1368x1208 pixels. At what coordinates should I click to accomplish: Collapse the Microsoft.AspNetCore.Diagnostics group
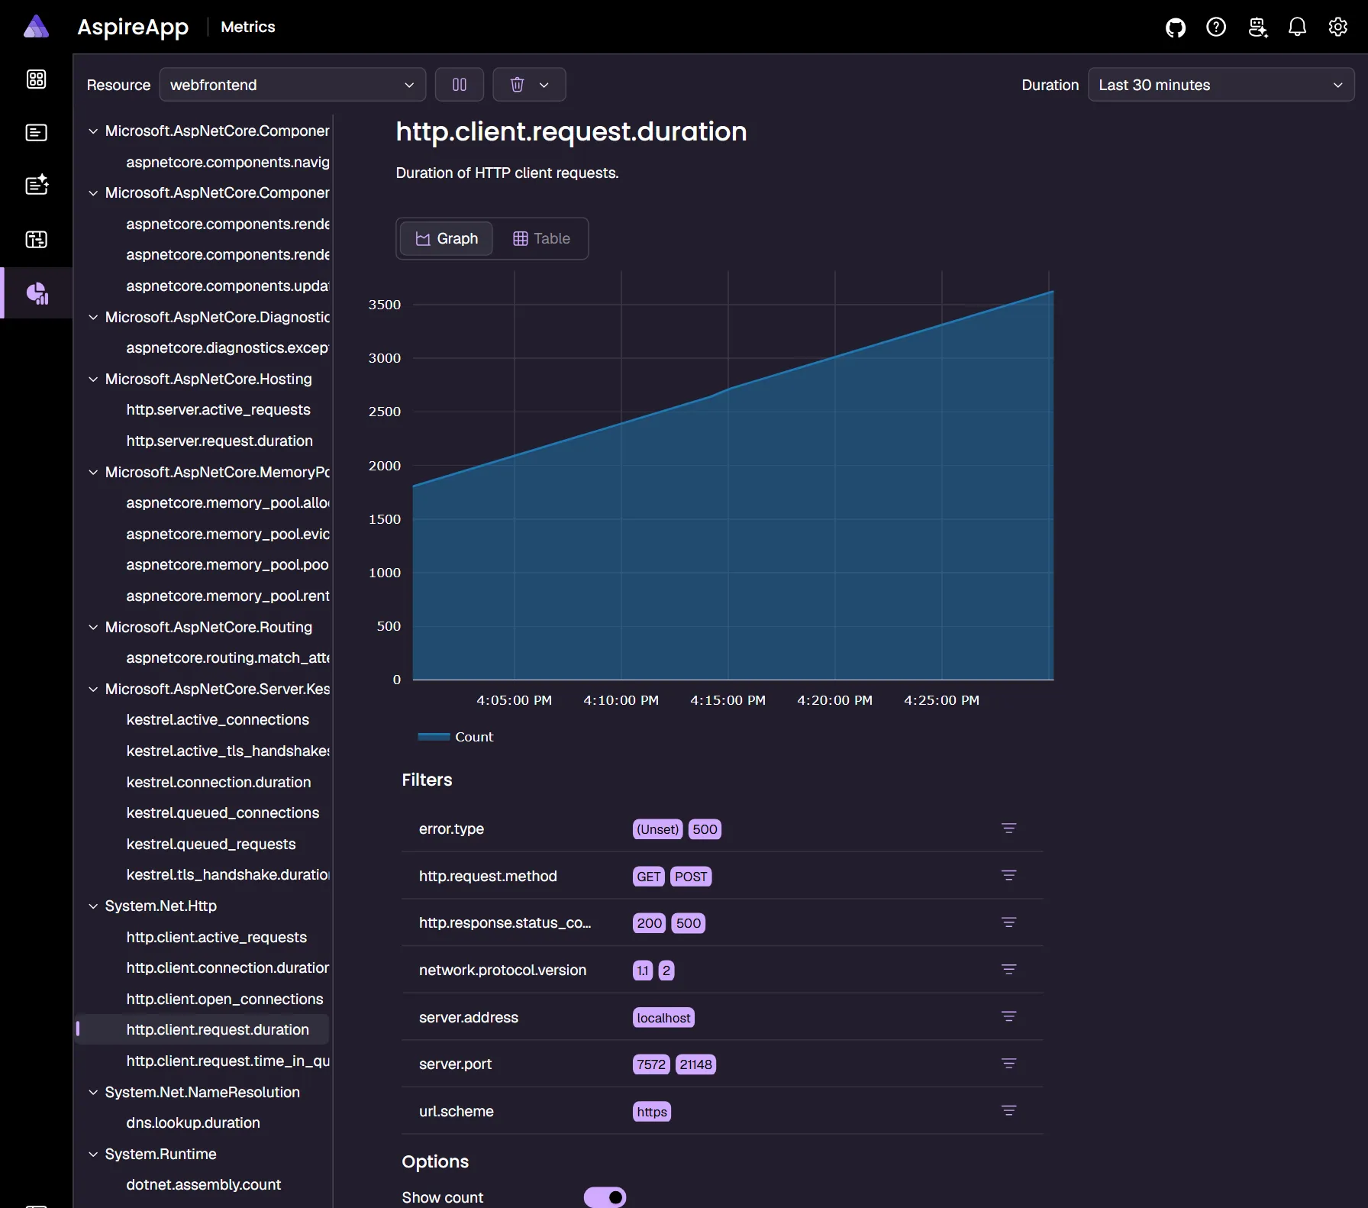(93, 318)
